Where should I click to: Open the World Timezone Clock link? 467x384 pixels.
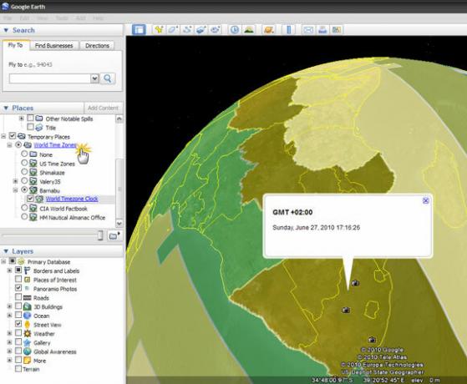72,199
